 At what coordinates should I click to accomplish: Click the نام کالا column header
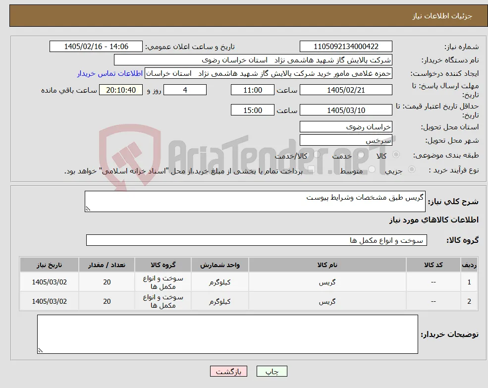[327, 265]
